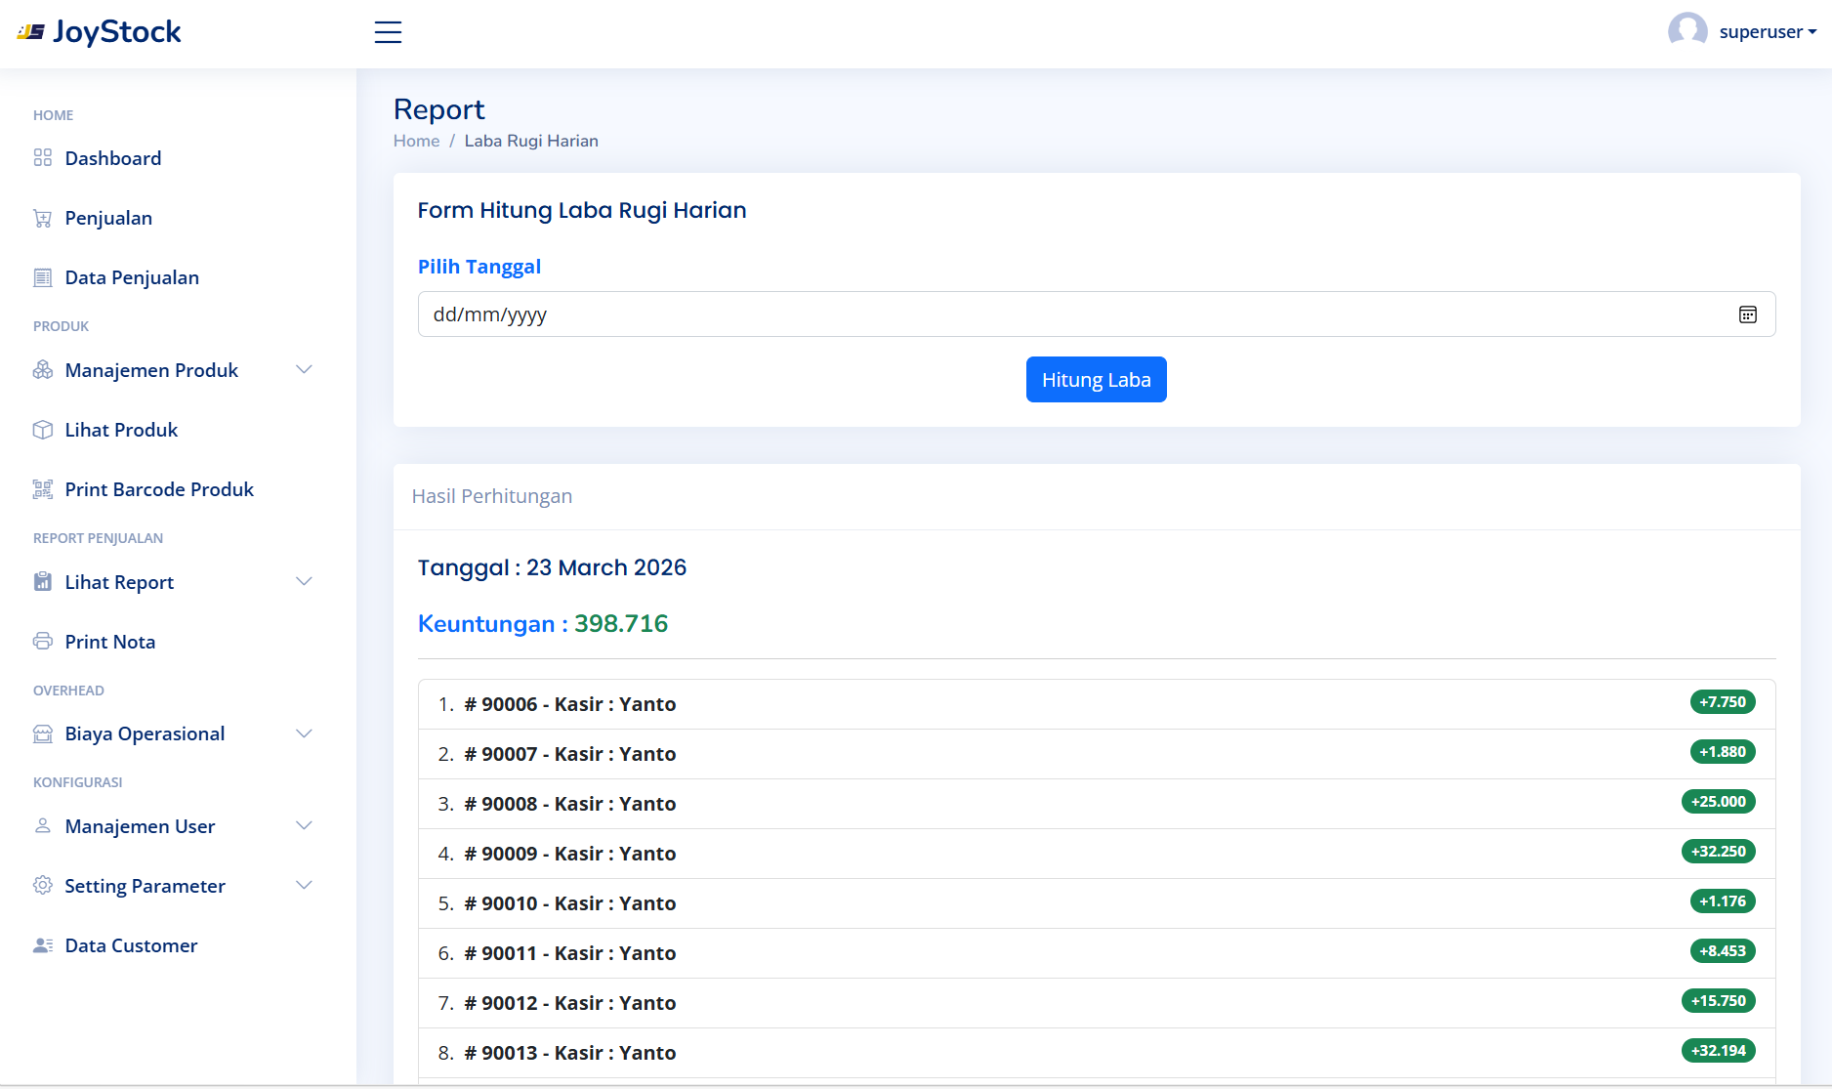Select transaction # 90013 row
The image size is (1832, 1089).
click(1097, 1053)
